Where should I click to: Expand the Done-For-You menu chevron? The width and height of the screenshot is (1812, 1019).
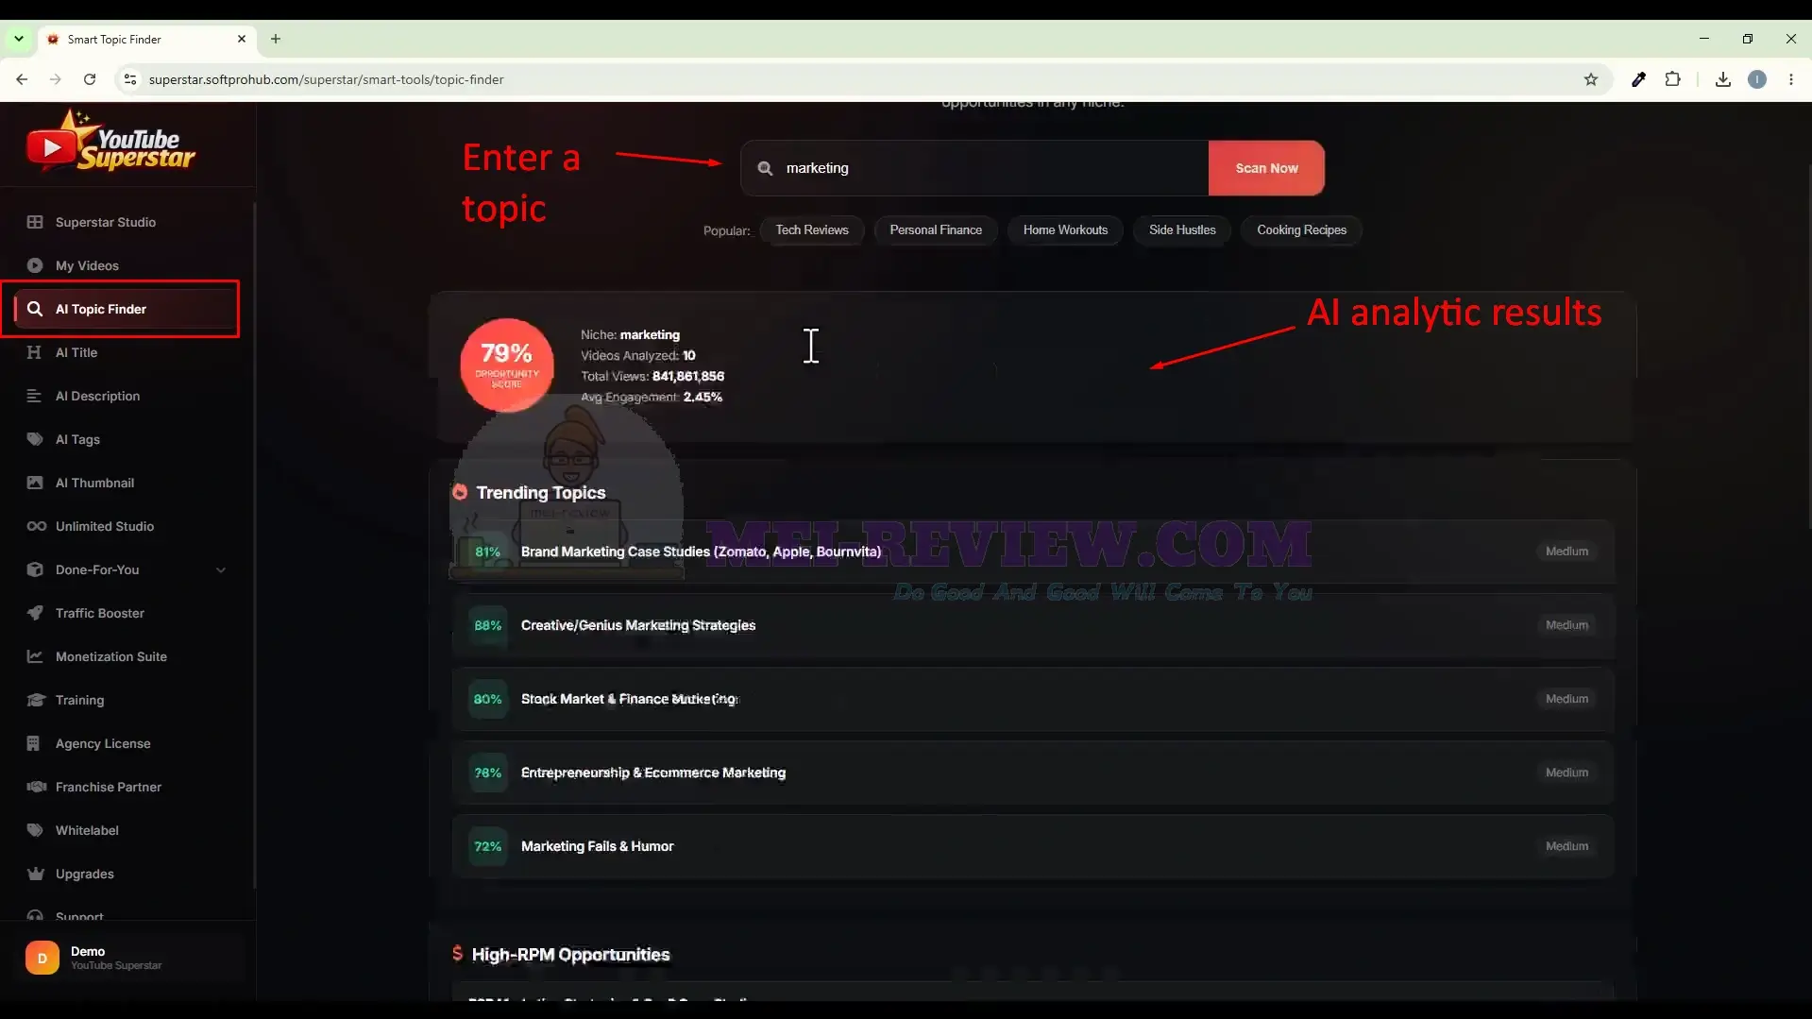point(221,569)
